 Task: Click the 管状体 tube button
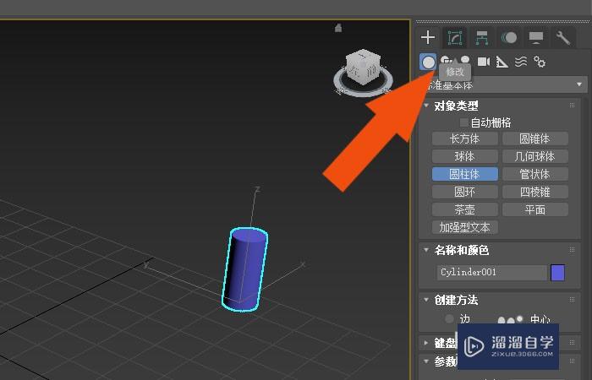pyautogui.click(x=535, y=174)
